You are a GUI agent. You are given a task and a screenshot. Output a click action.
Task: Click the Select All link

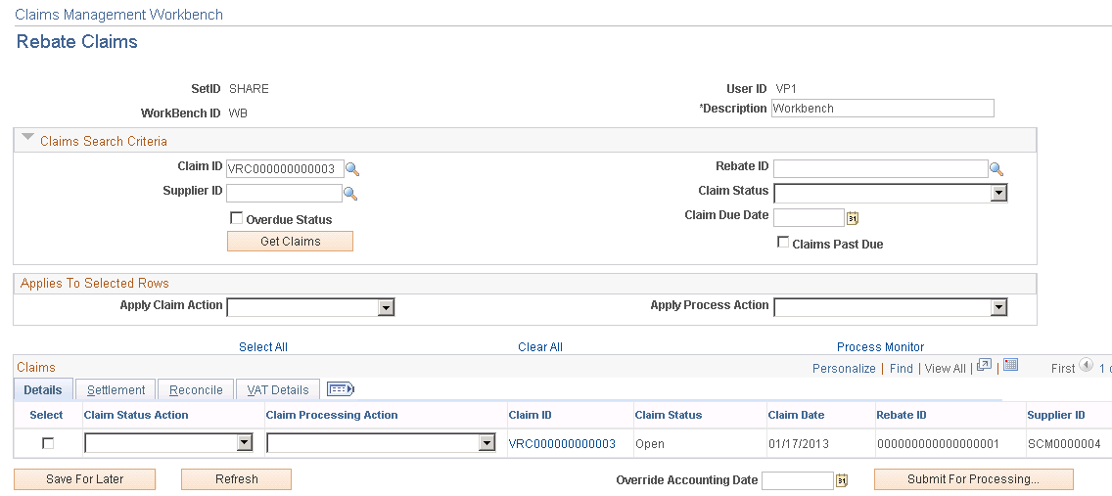(263, 347)
